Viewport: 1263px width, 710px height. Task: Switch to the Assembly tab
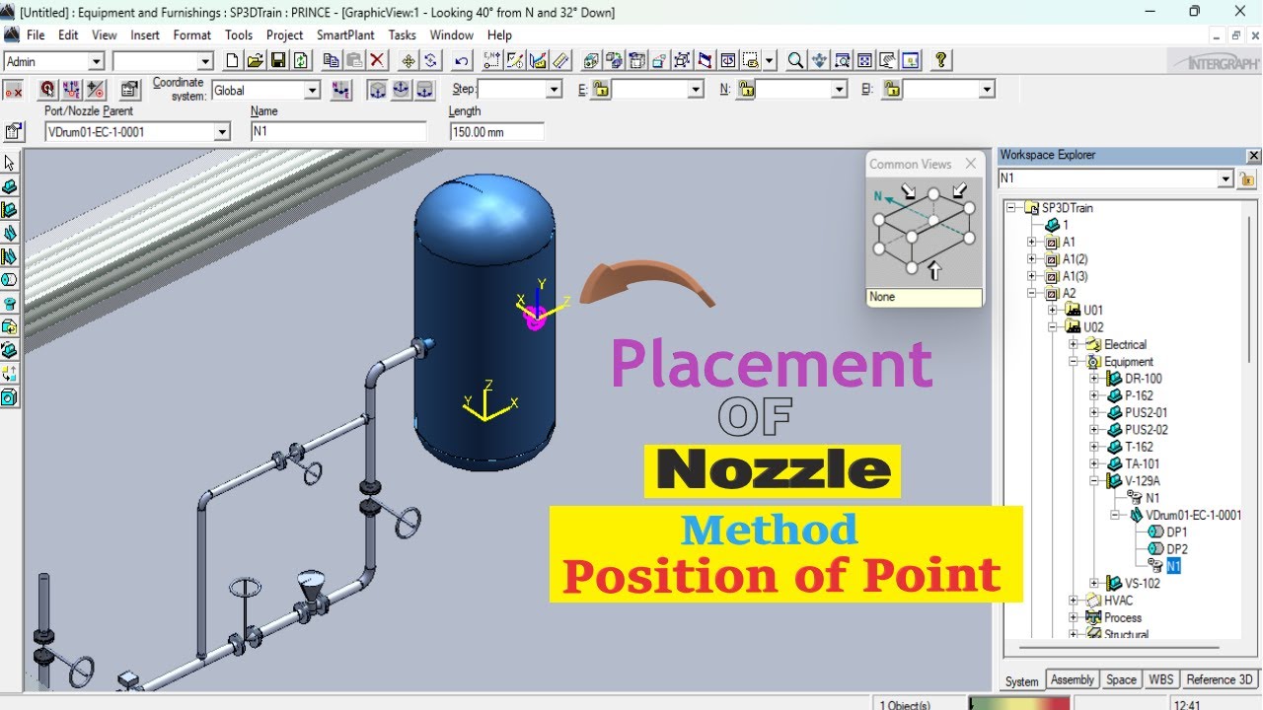click(1073, 679)
